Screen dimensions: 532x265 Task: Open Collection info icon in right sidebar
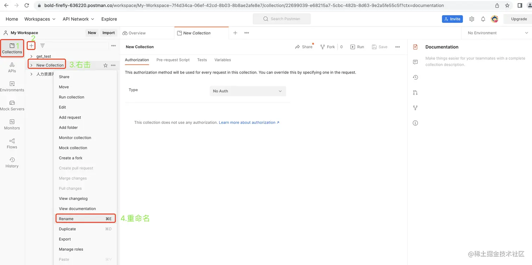tap(415, 123)
